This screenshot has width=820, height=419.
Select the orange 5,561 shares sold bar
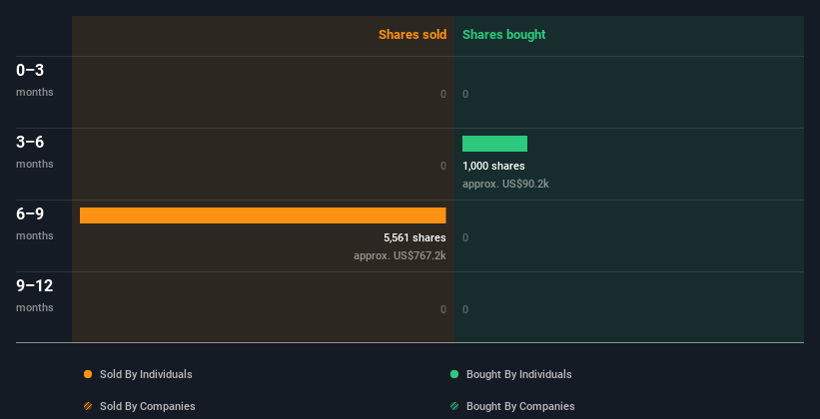tap(263, 215)
